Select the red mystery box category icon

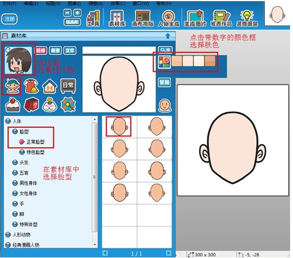[31, 104]
